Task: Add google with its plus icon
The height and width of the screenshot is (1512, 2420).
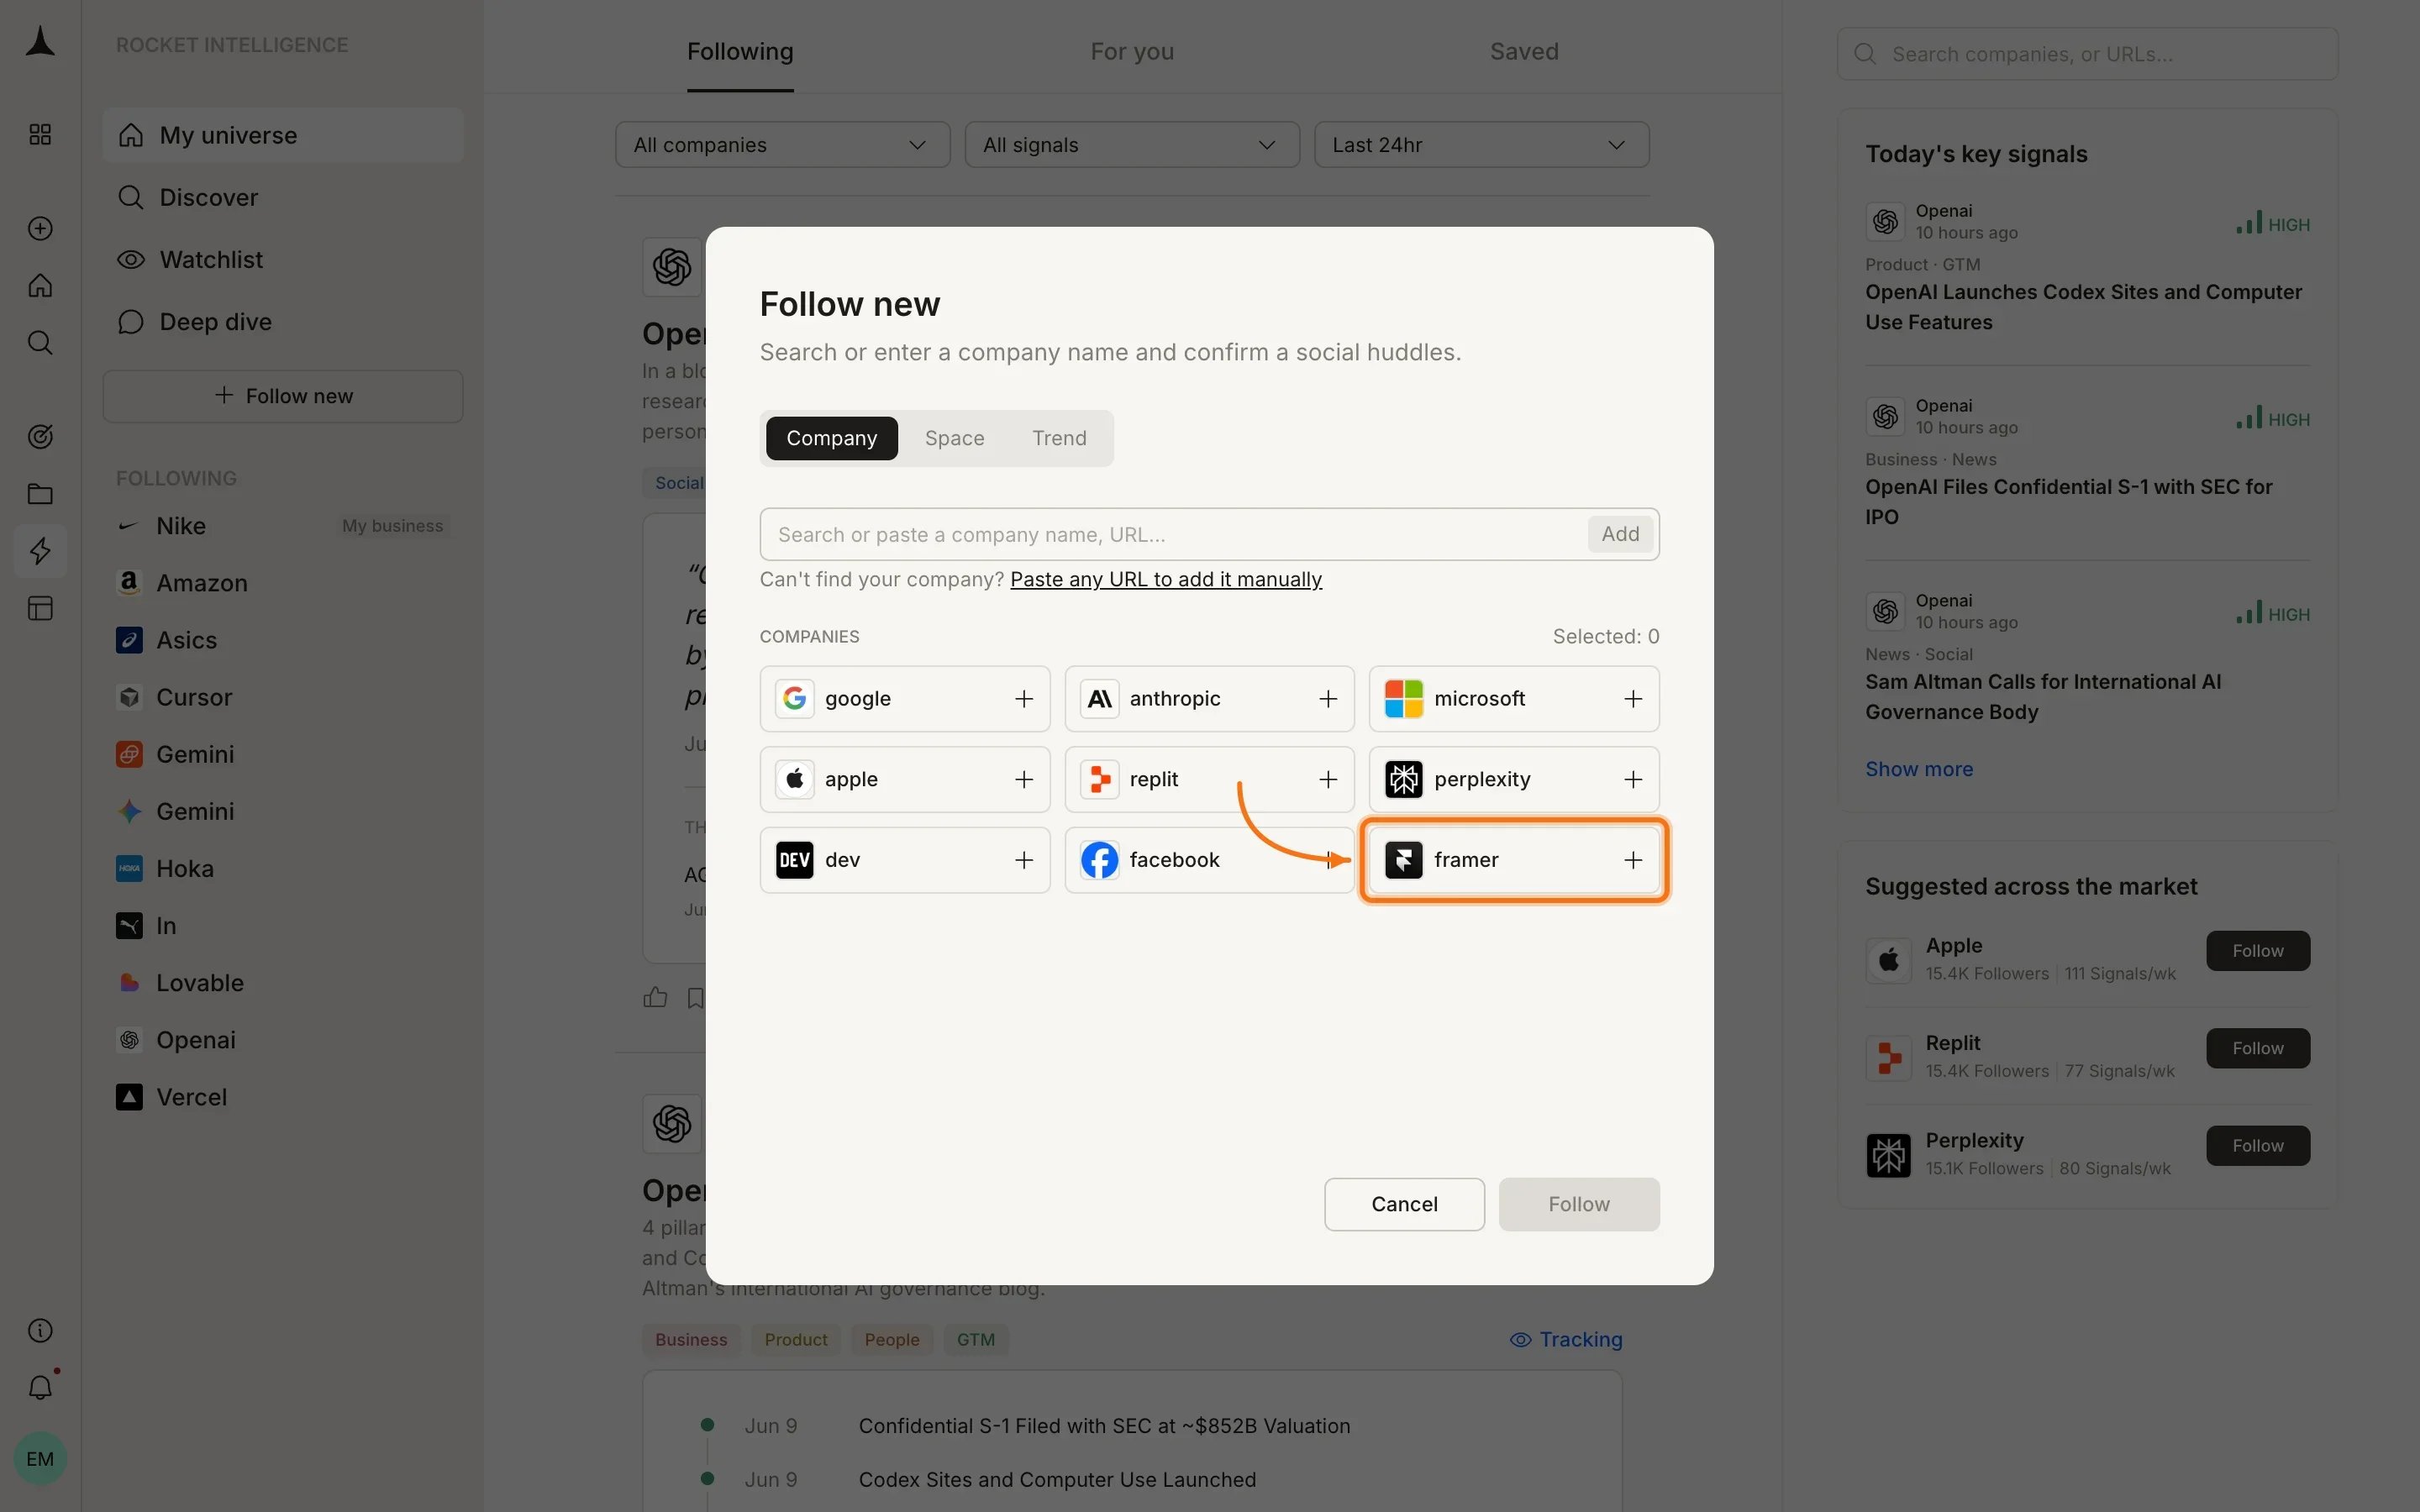Action: 1023,699
